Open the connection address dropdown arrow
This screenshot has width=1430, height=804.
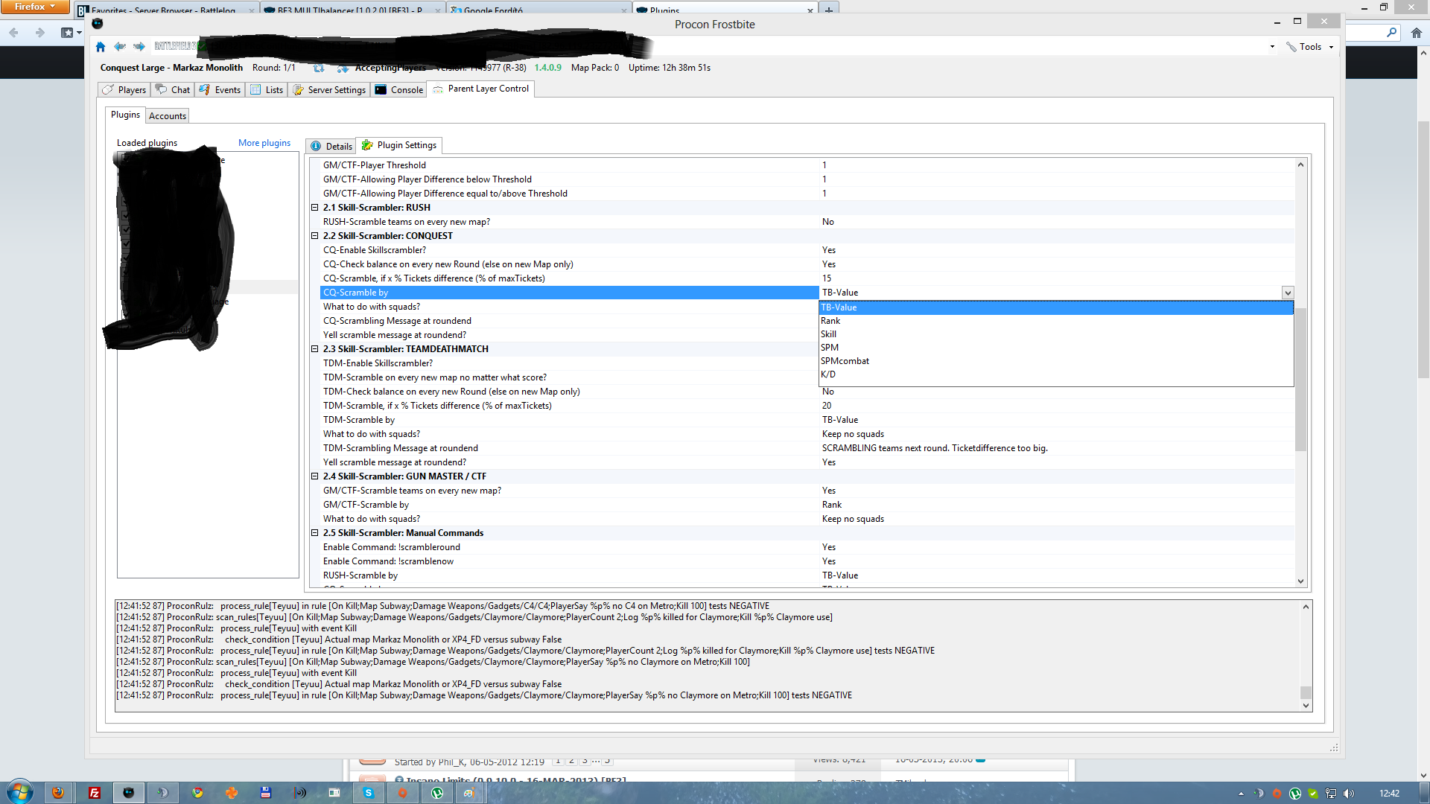(1272, 47)
